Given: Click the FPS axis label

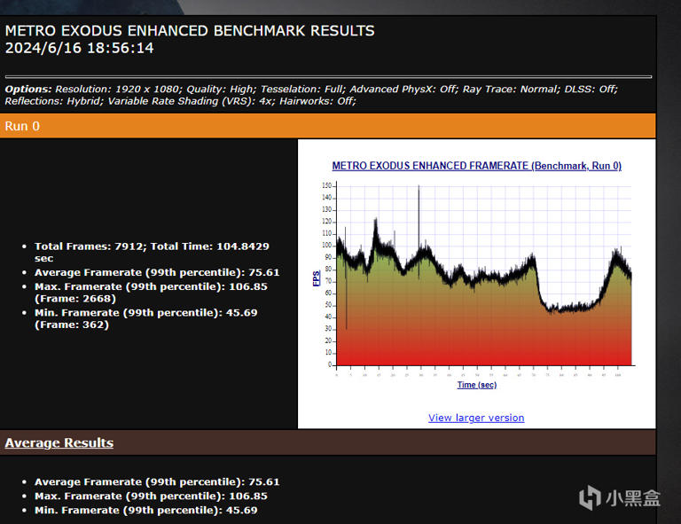Looking at the screenshot, I should pyautogui.click(x=317, y=278).
